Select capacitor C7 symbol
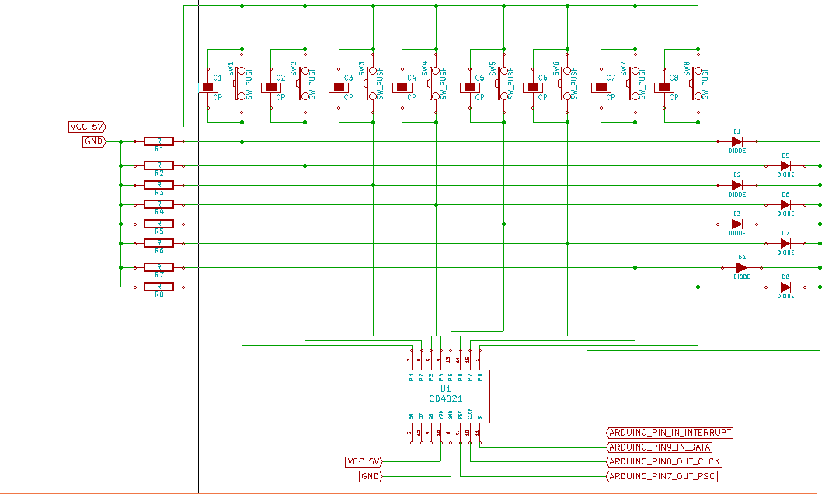Viewport: 839px width, 494px height. click(601, 88)
